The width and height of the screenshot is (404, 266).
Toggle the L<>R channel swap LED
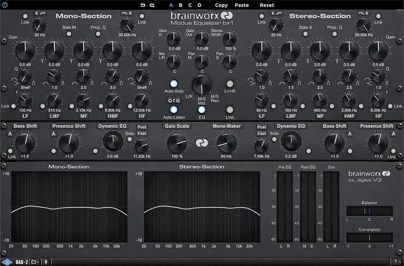tap(230, 84)
